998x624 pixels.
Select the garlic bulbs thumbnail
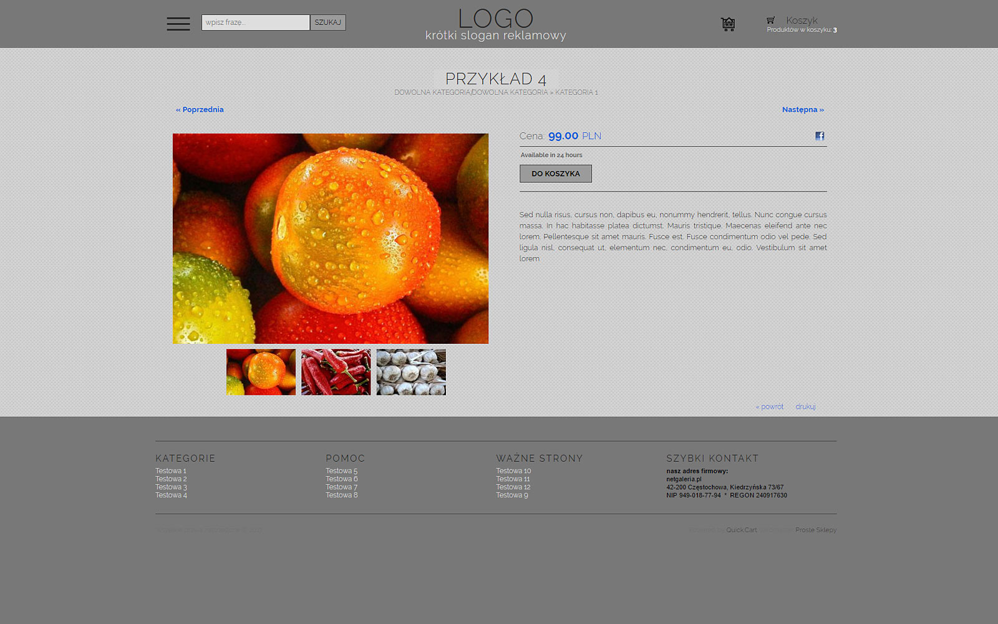[411, 372]
